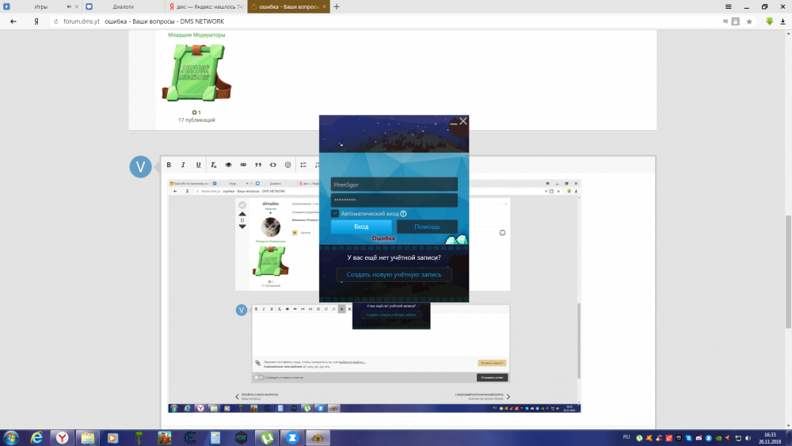Click the Помощь button in the launcher

(x=428, y=227)
